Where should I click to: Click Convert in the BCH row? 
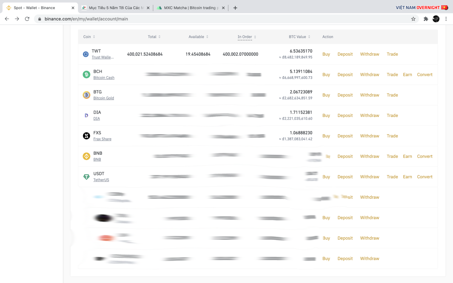(425, 75)
